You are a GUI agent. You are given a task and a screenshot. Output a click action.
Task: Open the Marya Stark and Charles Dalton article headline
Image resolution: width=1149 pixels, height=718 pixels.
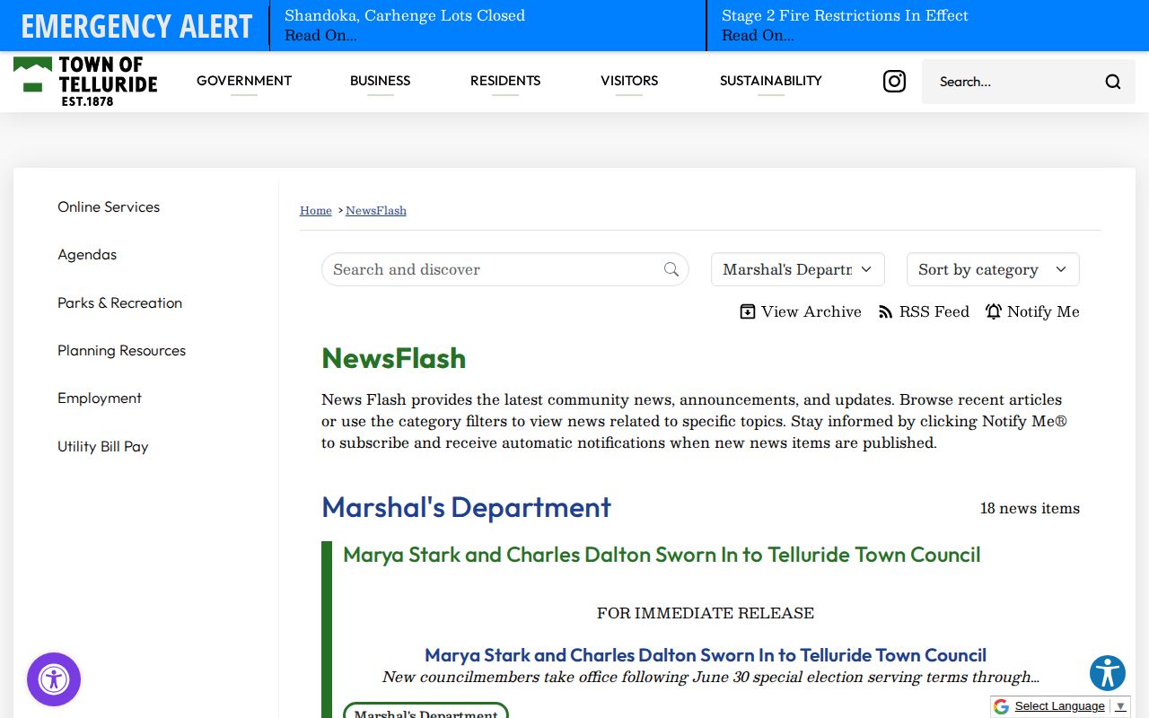(x=662, y=555)
